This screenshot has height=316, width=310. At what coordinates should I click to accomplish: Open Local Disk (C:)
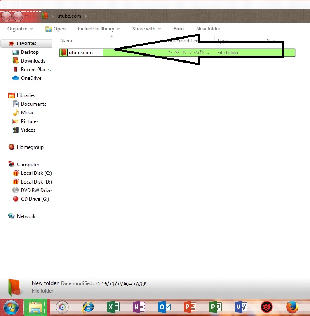(36, 173)
